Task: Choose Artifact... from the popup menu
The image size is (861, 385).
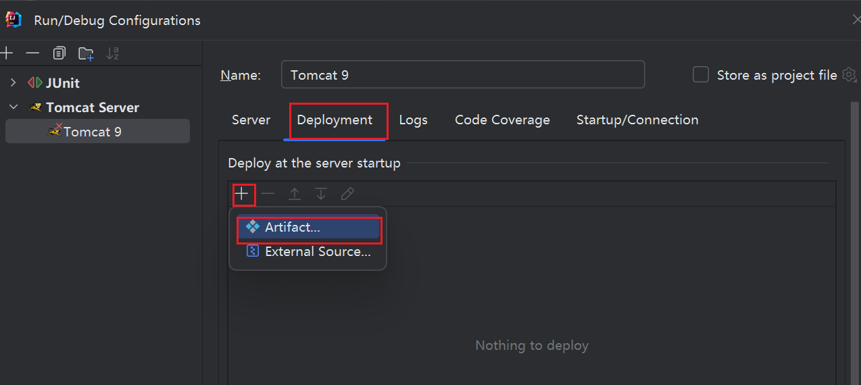Action: tap(308, 228)
